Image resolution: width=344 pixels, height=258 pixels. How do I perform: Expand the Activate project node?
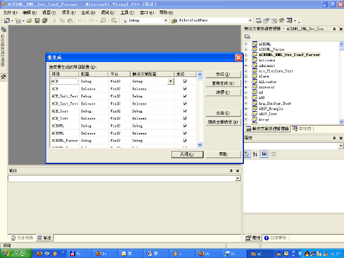246,60
